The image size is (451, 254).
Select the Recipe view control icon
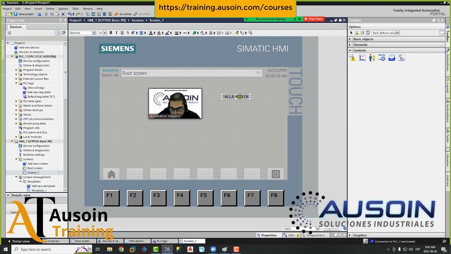click(392, 58)
